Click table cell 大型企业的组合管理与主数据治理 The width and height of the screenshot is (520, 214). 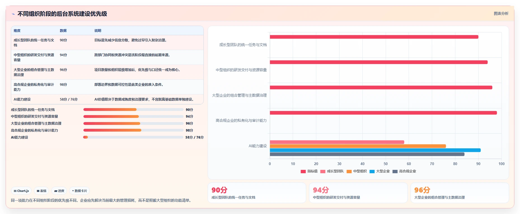(x=34, y=72)
